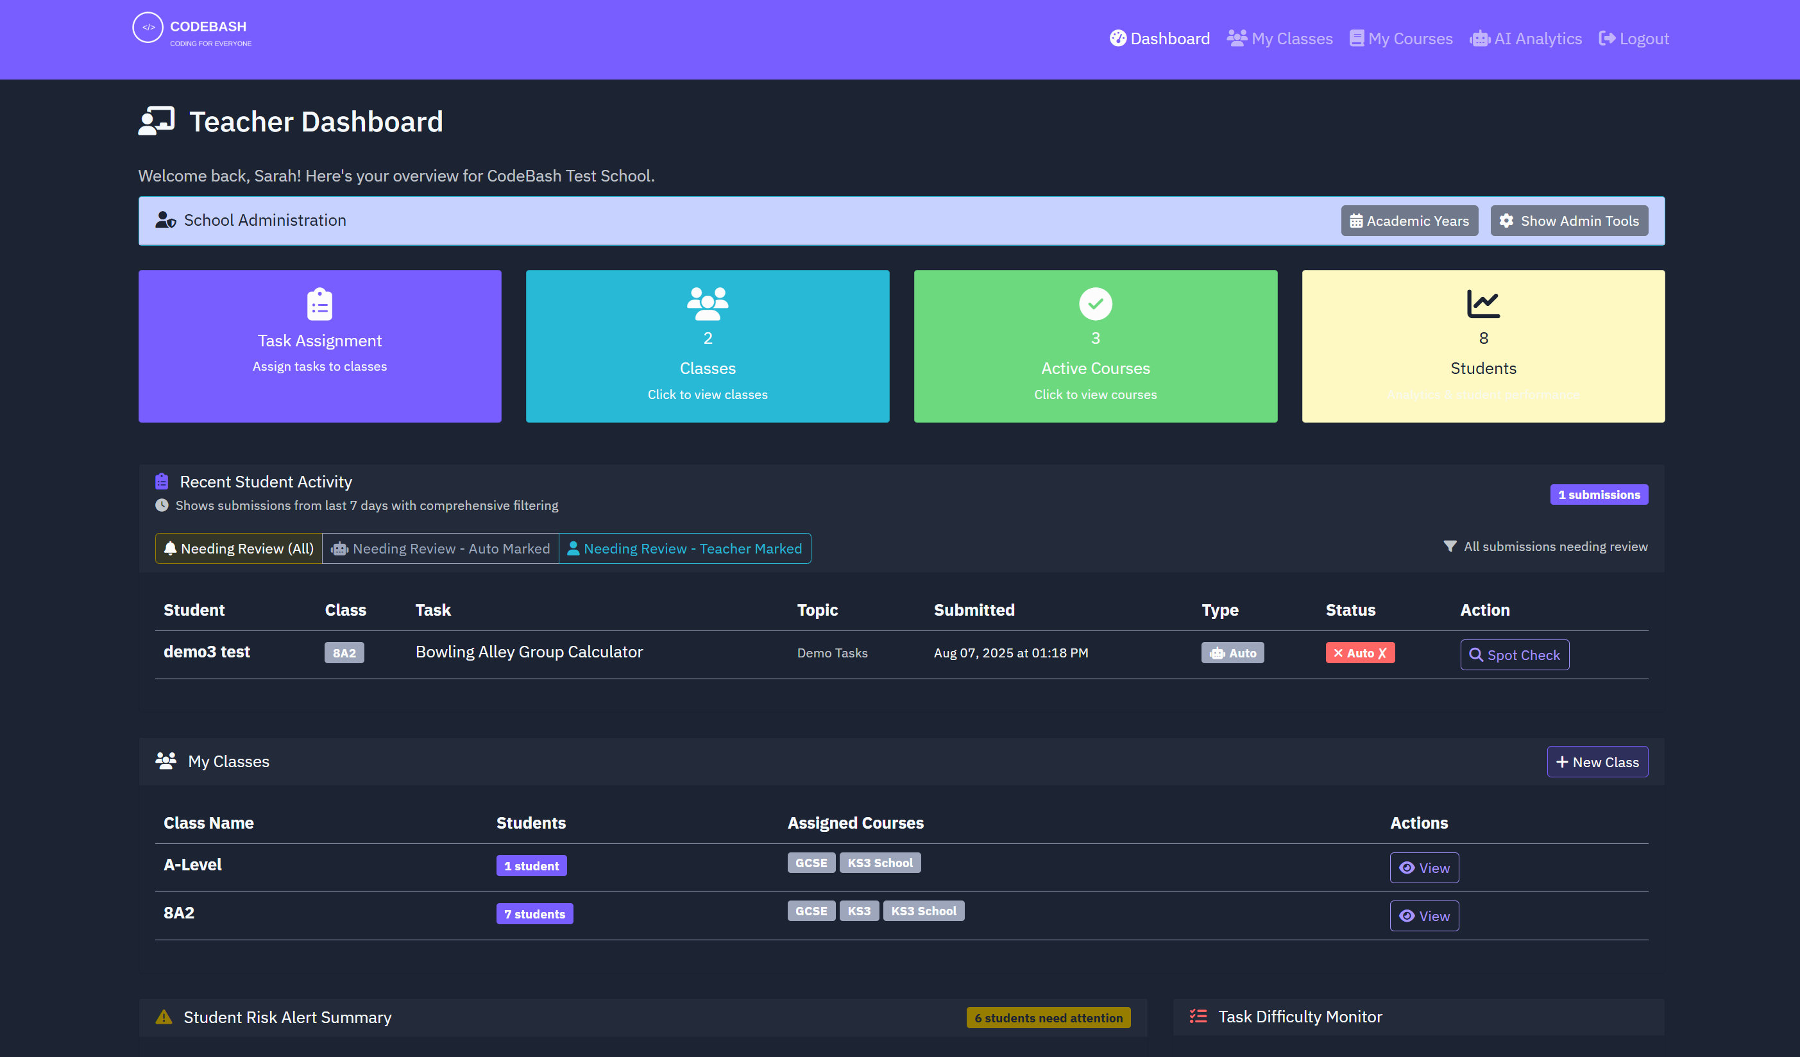Open the Task Assignment card

pyautogui.click(x=320, y=346)
